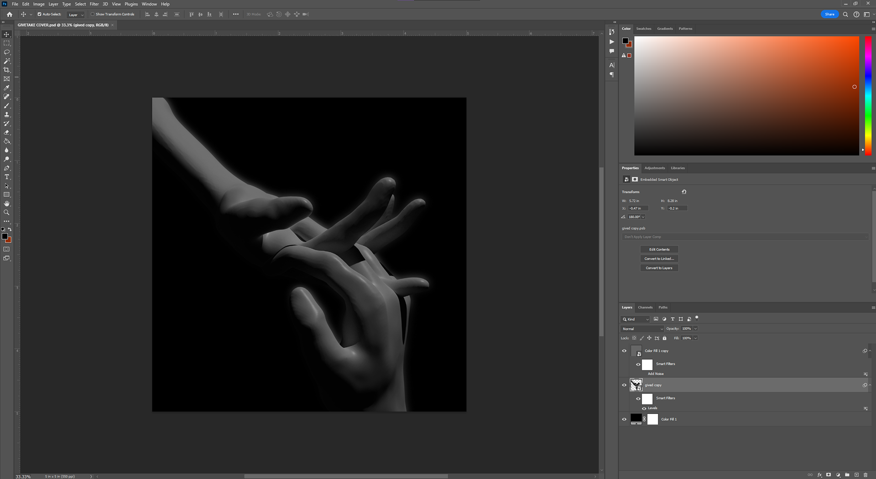This screenshot has width=876, height=479.
Task: Turn layer filtering switch on or off
Action: (x=697, y=318)
